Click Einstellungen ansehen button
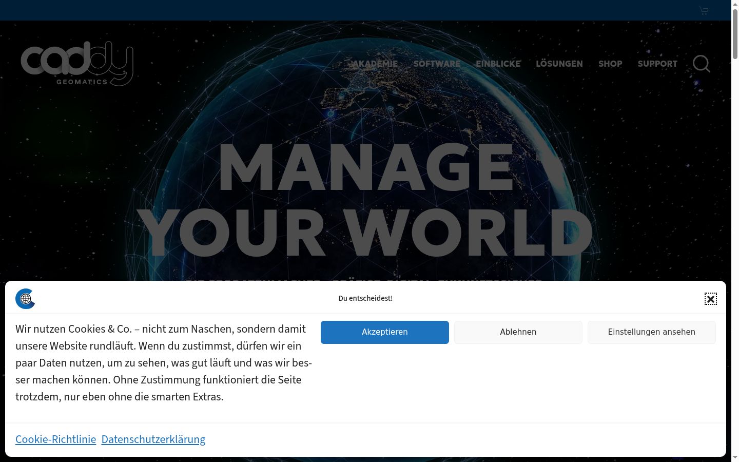 tap(652, 332)
